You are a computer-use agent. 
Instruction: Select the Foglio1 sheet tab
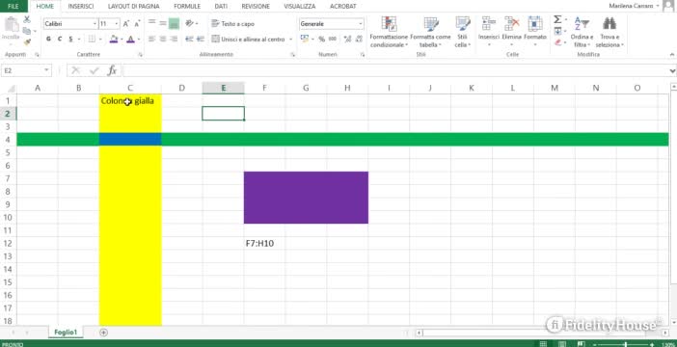click(66, 333)
